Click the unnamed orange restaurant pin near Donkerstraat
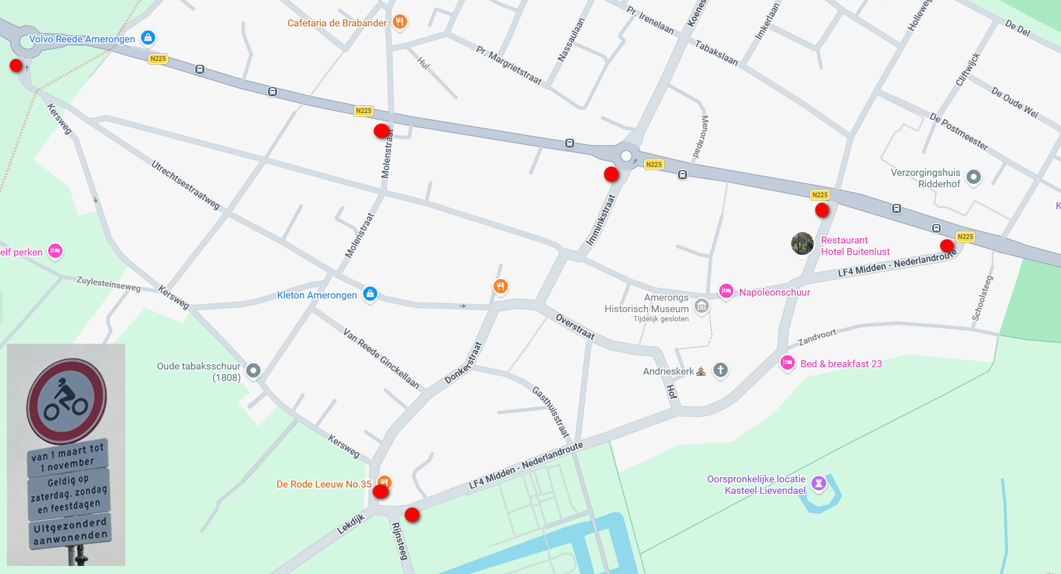Viewport: 1061px width, 574px height. [500, 286]
